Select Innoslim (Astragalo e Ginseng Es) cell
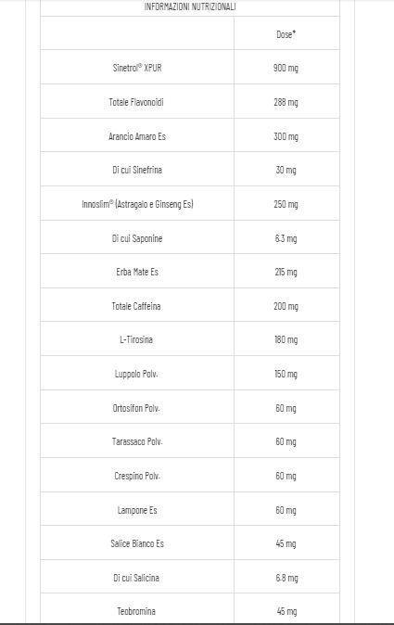This screenshot has width=394, height=625. (x=137, y=204)
